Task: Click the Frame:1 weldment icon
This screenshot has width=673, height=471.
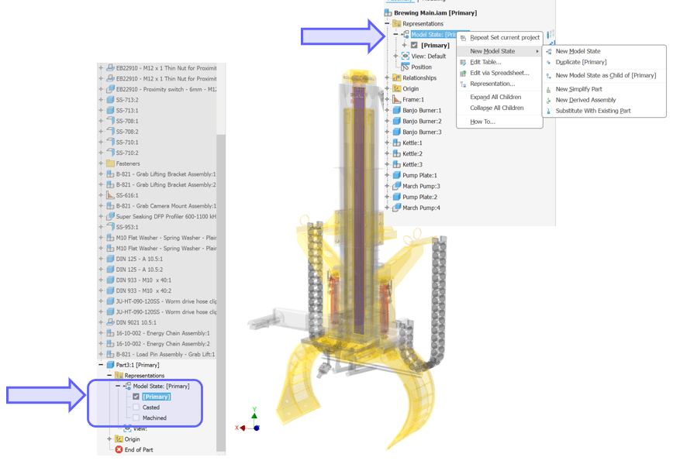Action: tap(396, 100)
